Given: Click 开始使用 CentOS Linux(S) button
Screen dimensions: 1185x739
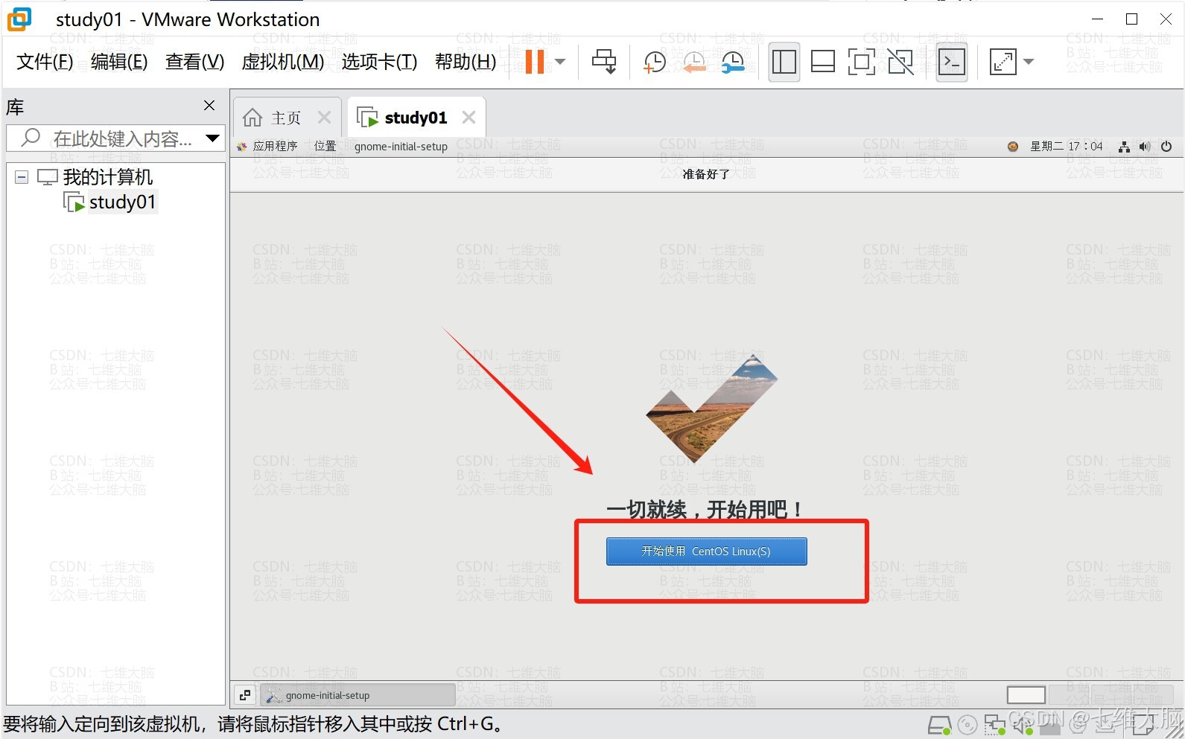Looking at the screenshot, I should (706, 551).
